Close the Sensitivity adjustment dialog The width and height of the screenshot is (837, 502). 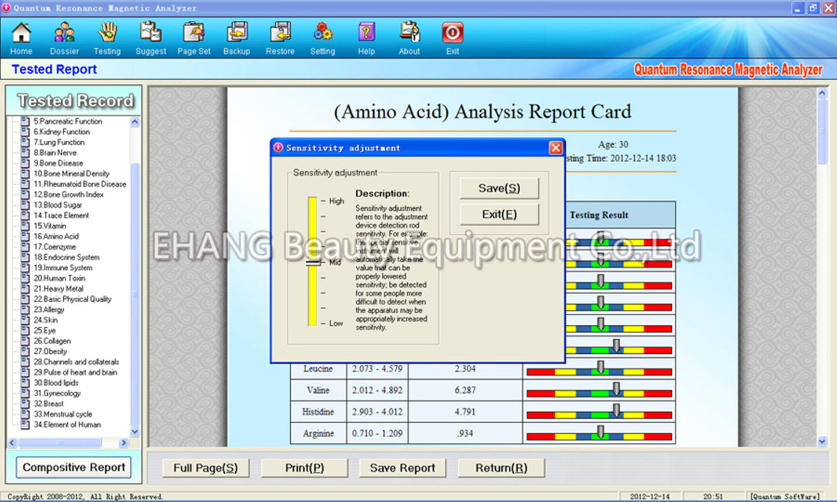point(555,148)
